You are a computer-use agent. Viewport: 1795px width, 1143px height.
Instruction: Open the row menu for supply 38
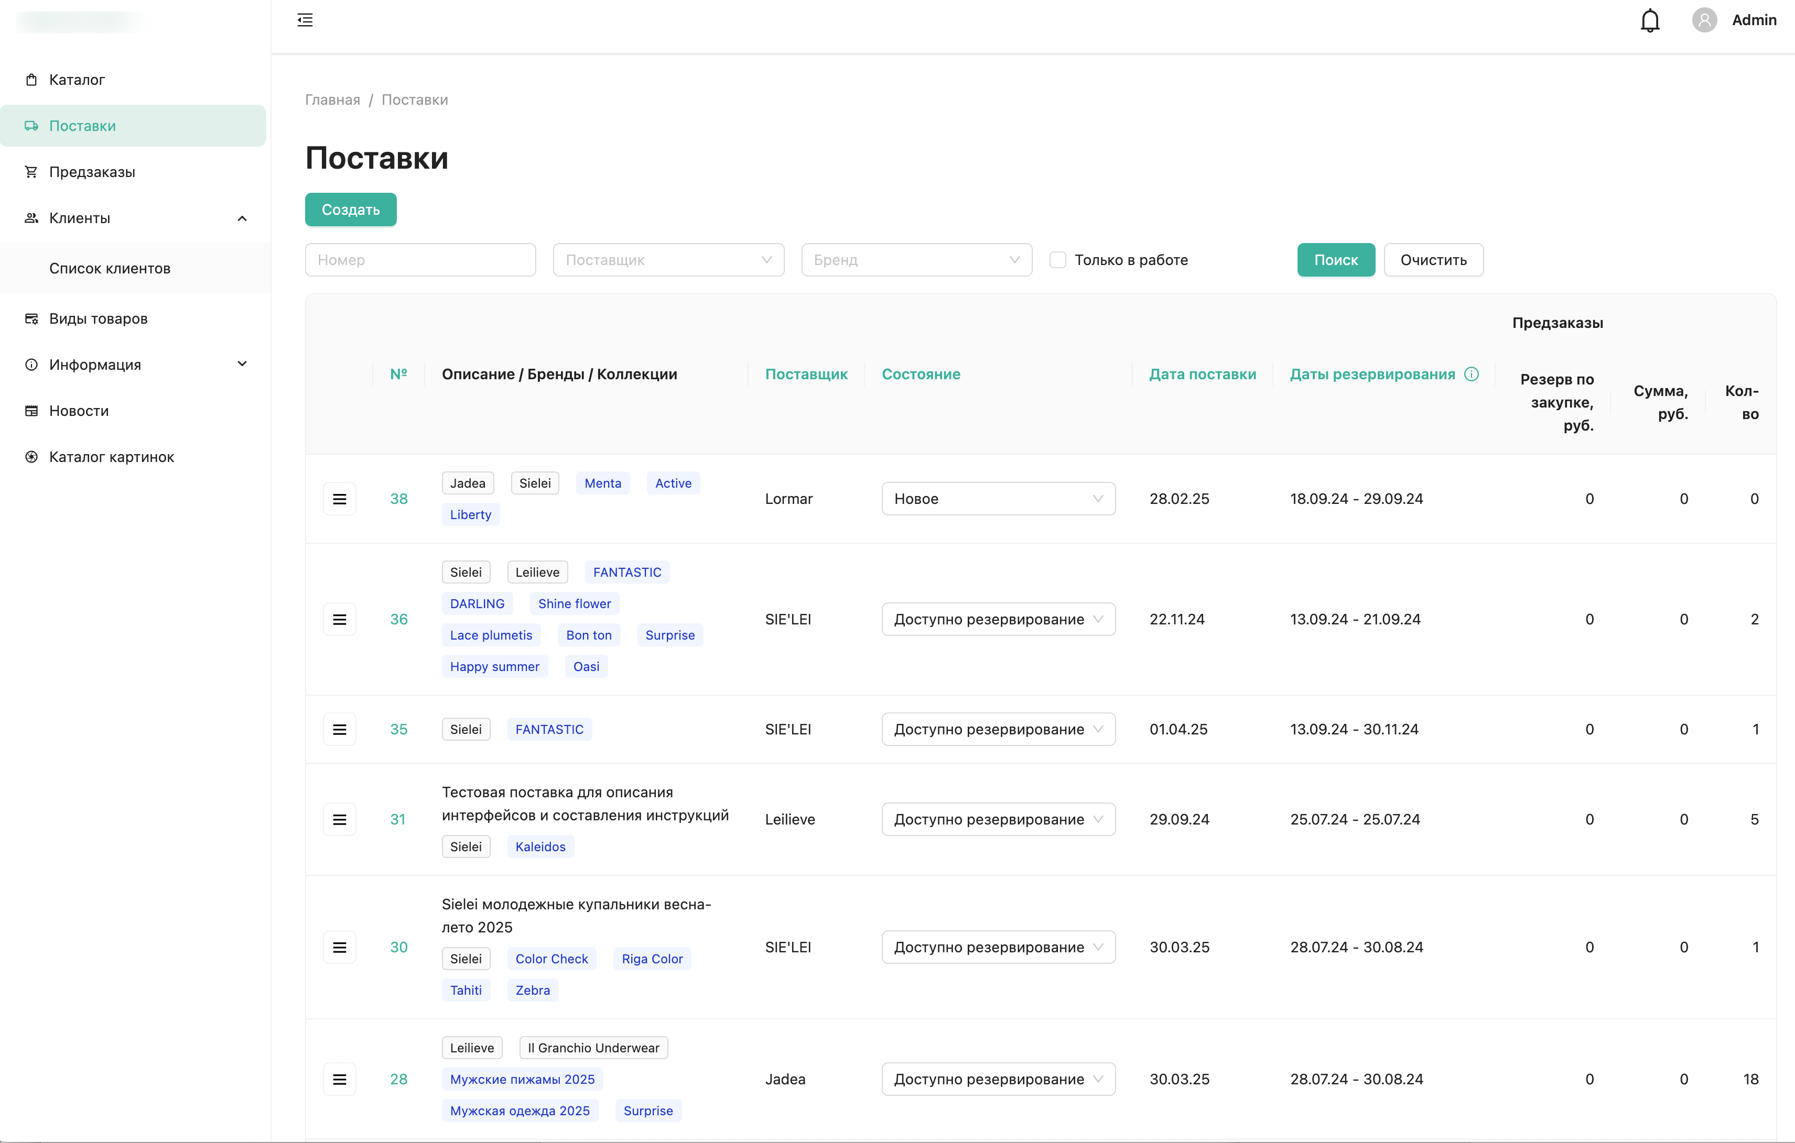coord(339,499)
